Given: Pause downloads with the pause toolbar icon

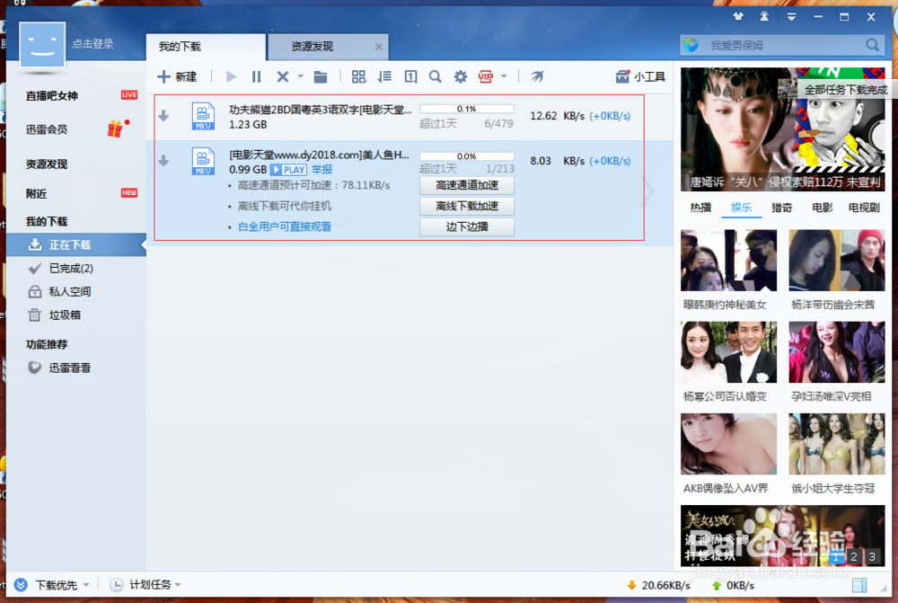Looking at the screenshot, I should [x=257, y=76].
